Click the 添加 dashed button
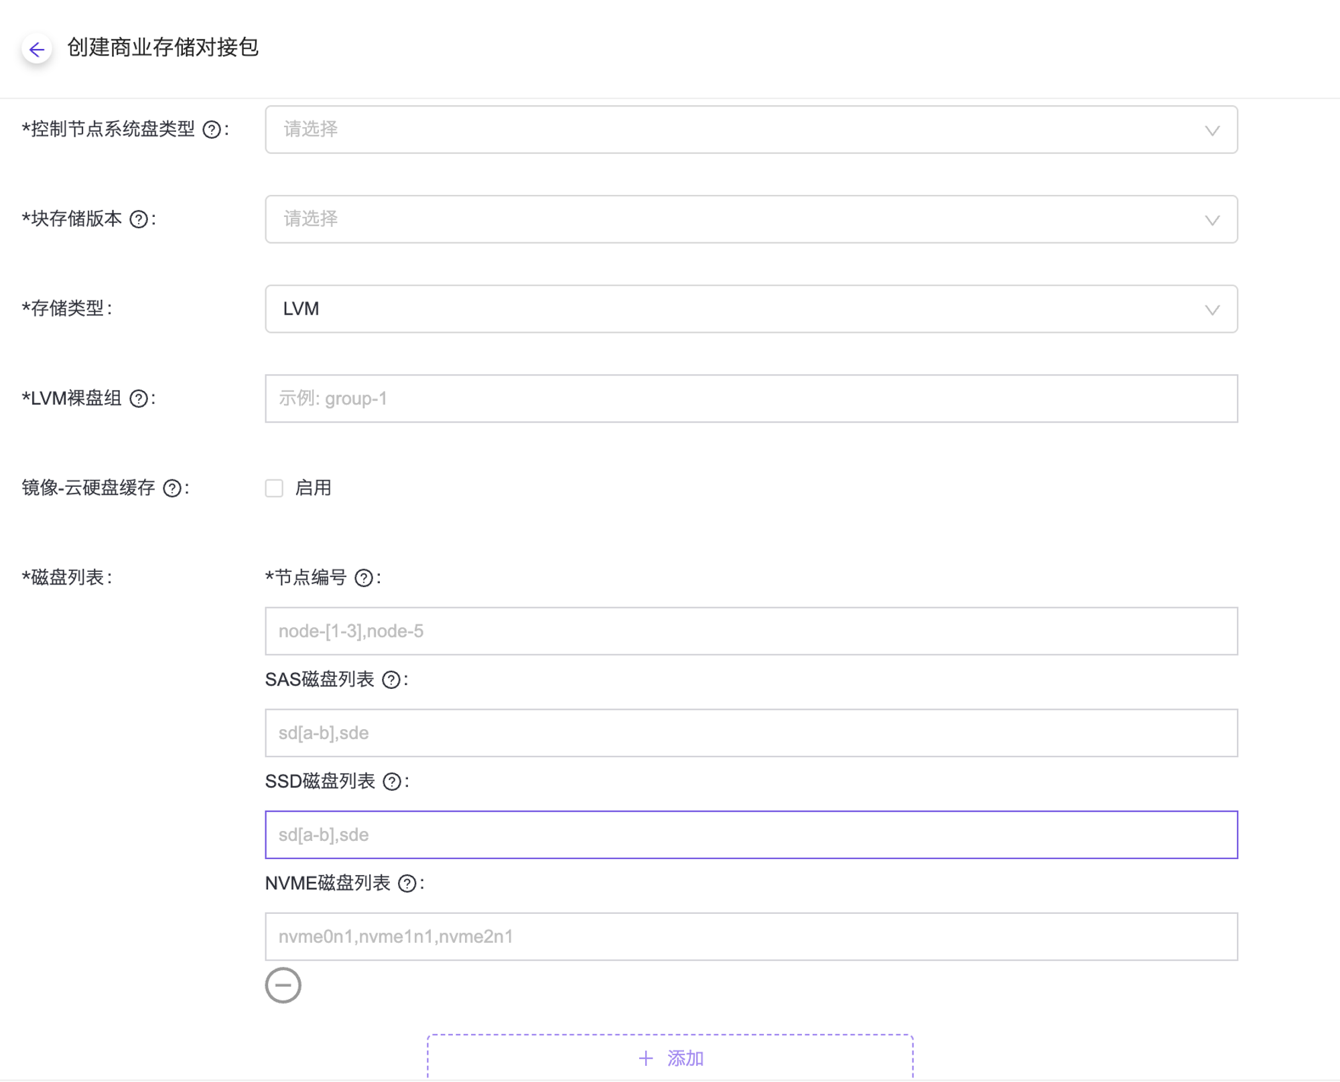 [670, 1058]
